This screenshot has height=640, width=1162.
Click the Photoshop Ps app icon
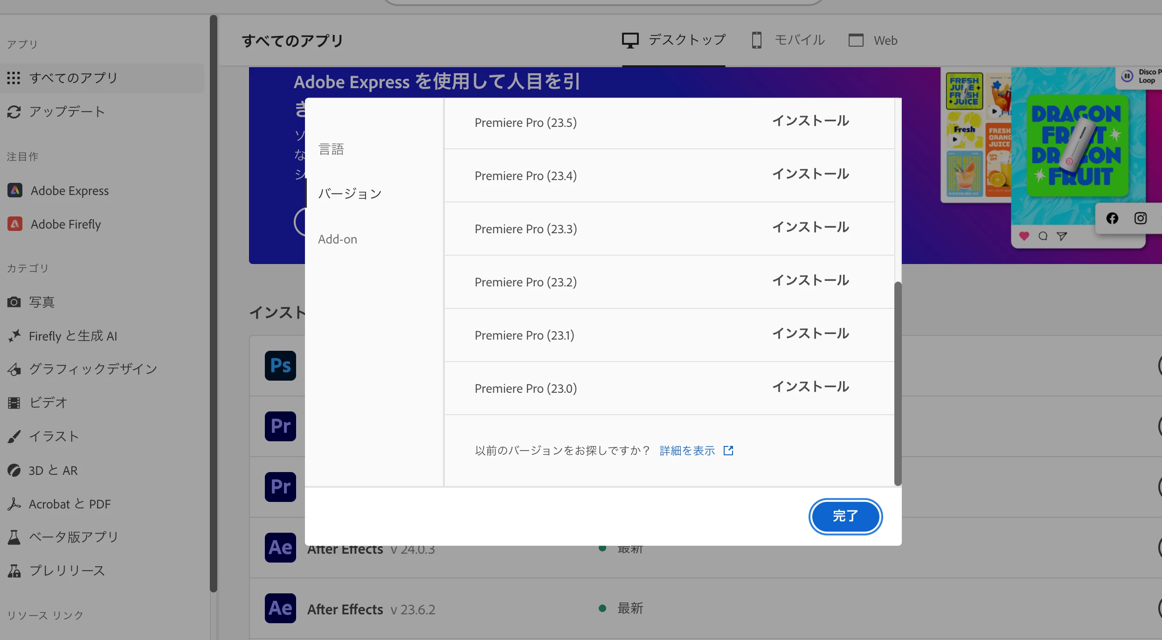pos(280,365)
